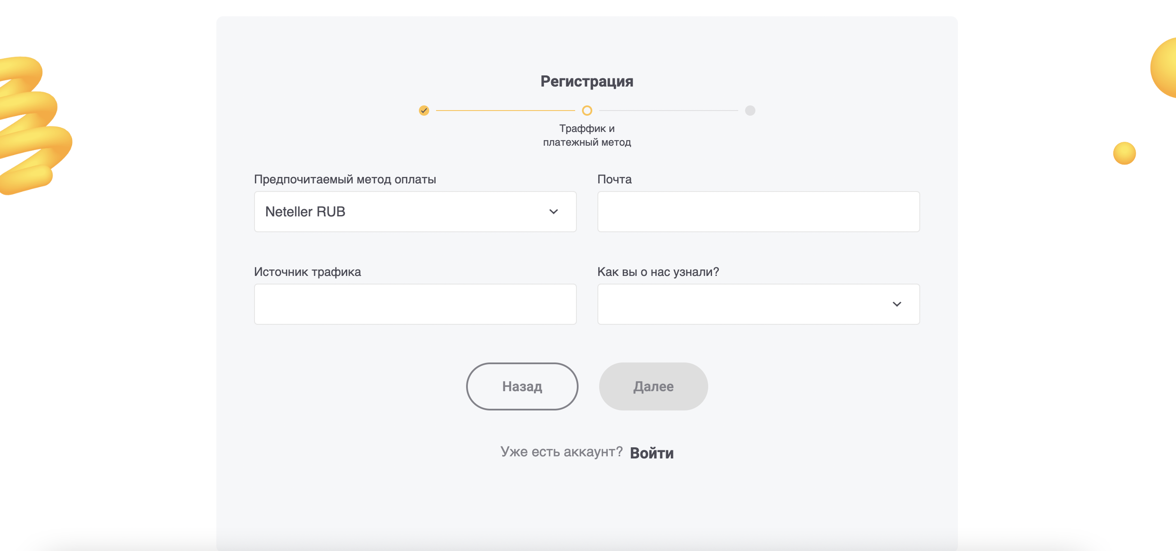Click the gray third step indicator
This screenshot has height=551, width=1176.
coord(750,110)
